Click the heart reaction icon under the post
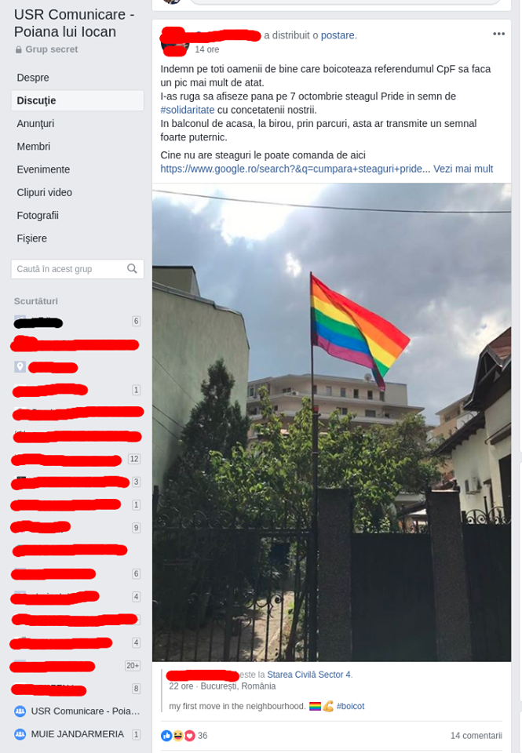 tap(189, 735)
